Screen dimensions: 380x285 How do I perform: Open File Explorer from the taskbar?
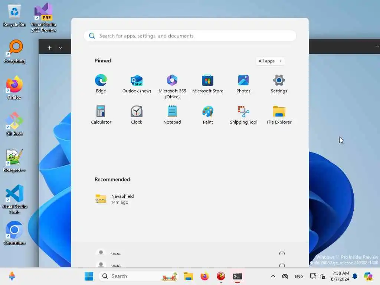pyautogui.click(x=188, y=276)
